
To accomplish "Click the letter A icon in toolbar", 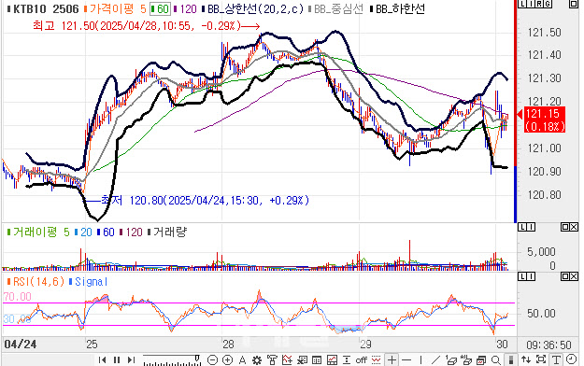I will tap(242, 360).
